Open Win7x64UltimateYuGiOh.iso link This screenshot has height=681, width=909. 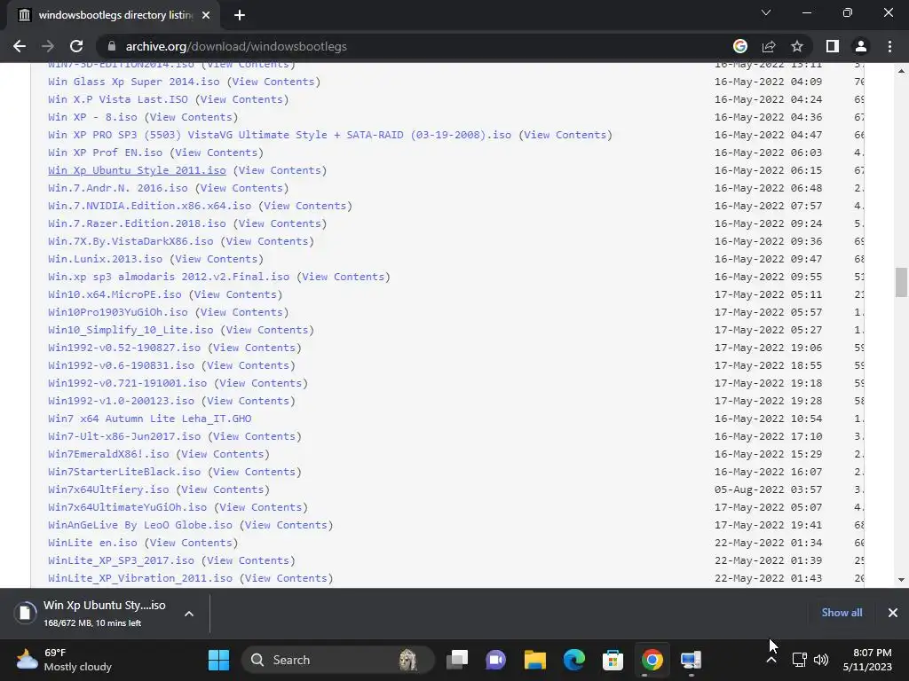click(128, 506)
